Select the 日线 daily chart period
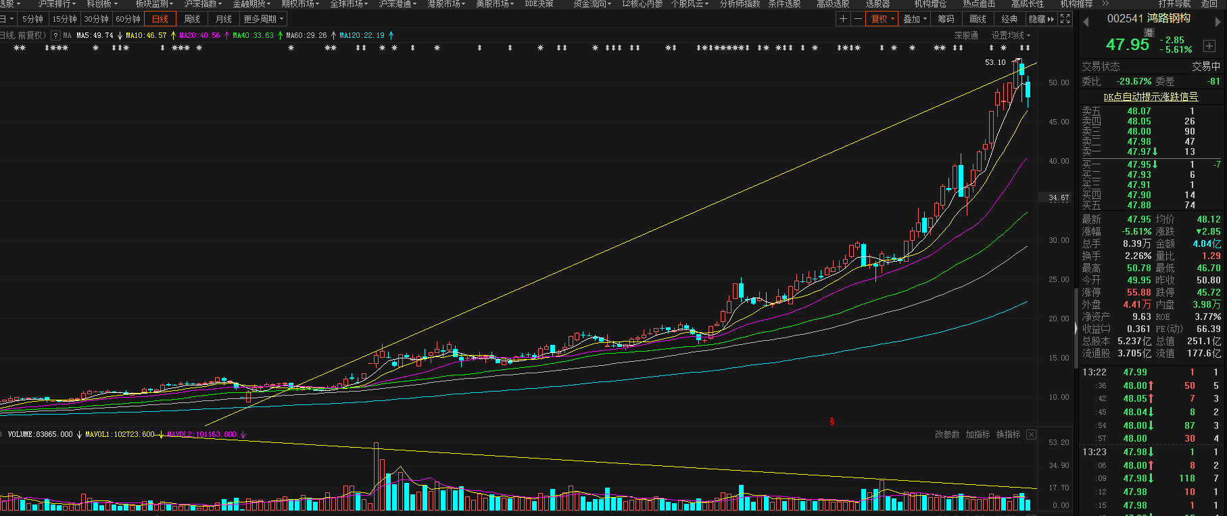Image resolution: width=1227 pixels, height=516 pixels. tap(160, 19)
